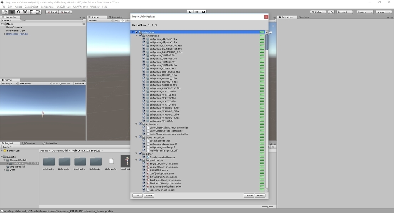Toggle scene lighting sun icon

(x=122, y=21)
